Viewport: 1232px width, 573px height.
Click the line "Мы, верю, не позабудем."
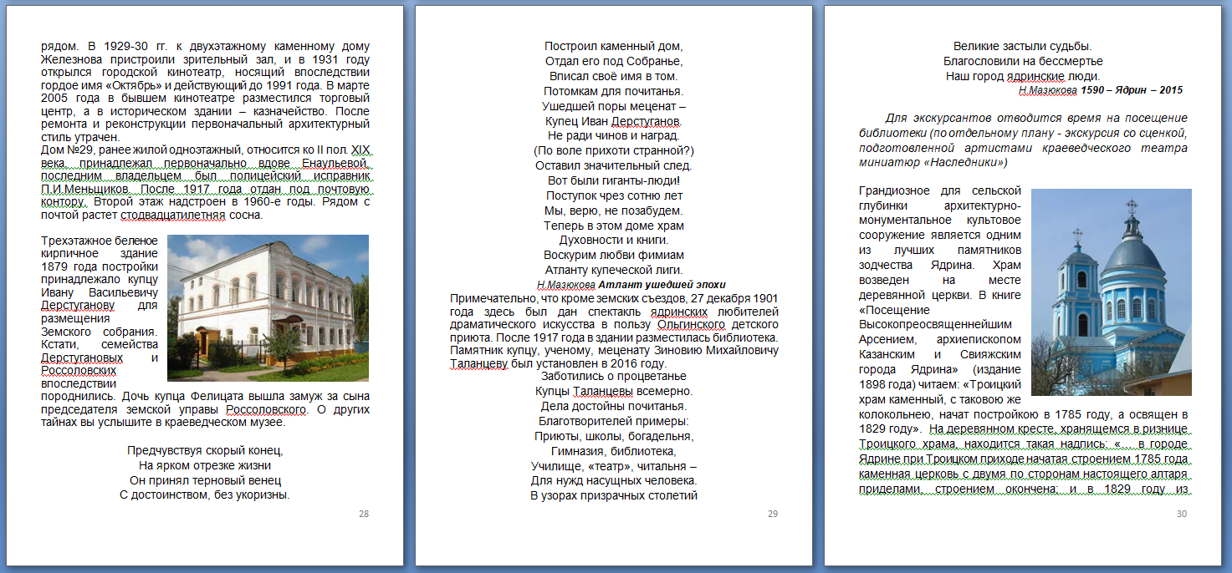point(614,210)
